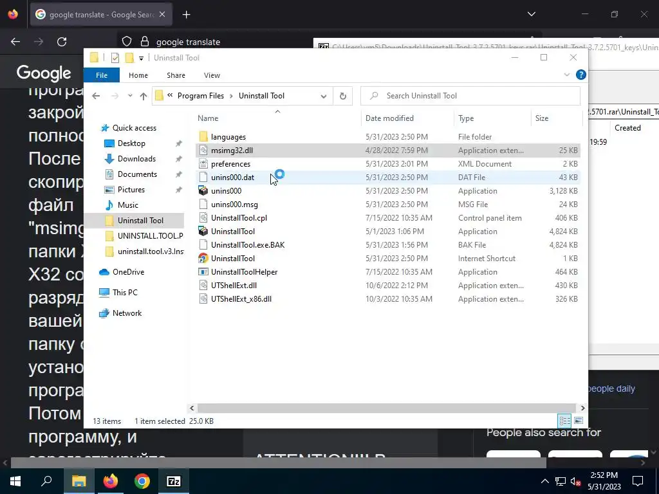Image resolution: width=659 pixels, height=494 pixels.
Task: Select the UninstallTool Internet Shortcut icon
Action: (203, 258)
